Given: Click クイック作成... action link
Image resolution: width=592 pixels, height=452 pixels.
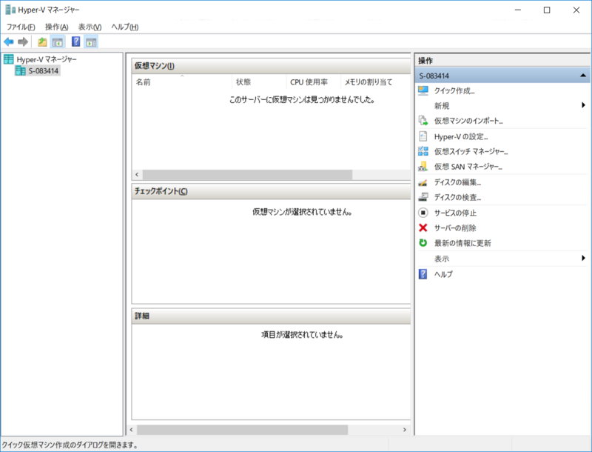Looking at the screenshot, I should click(454, 90).
